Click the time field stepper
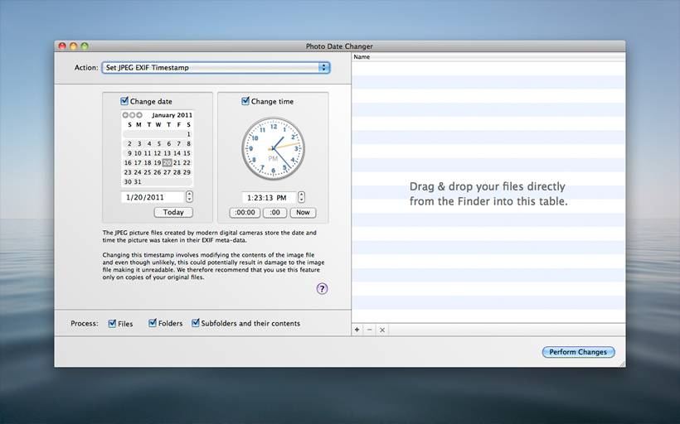The image size is (680, 424). coord(301,197)
